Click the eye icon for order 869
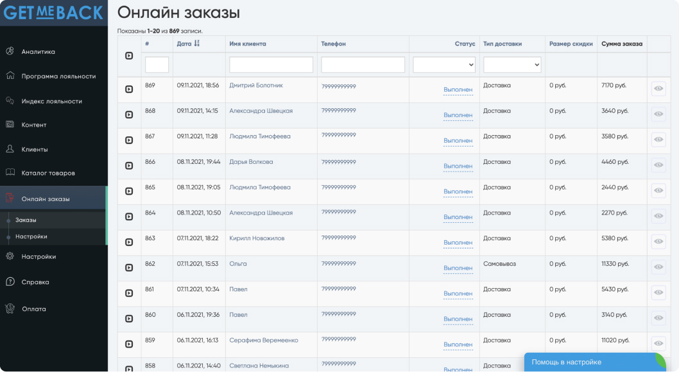 coord(658,89)
